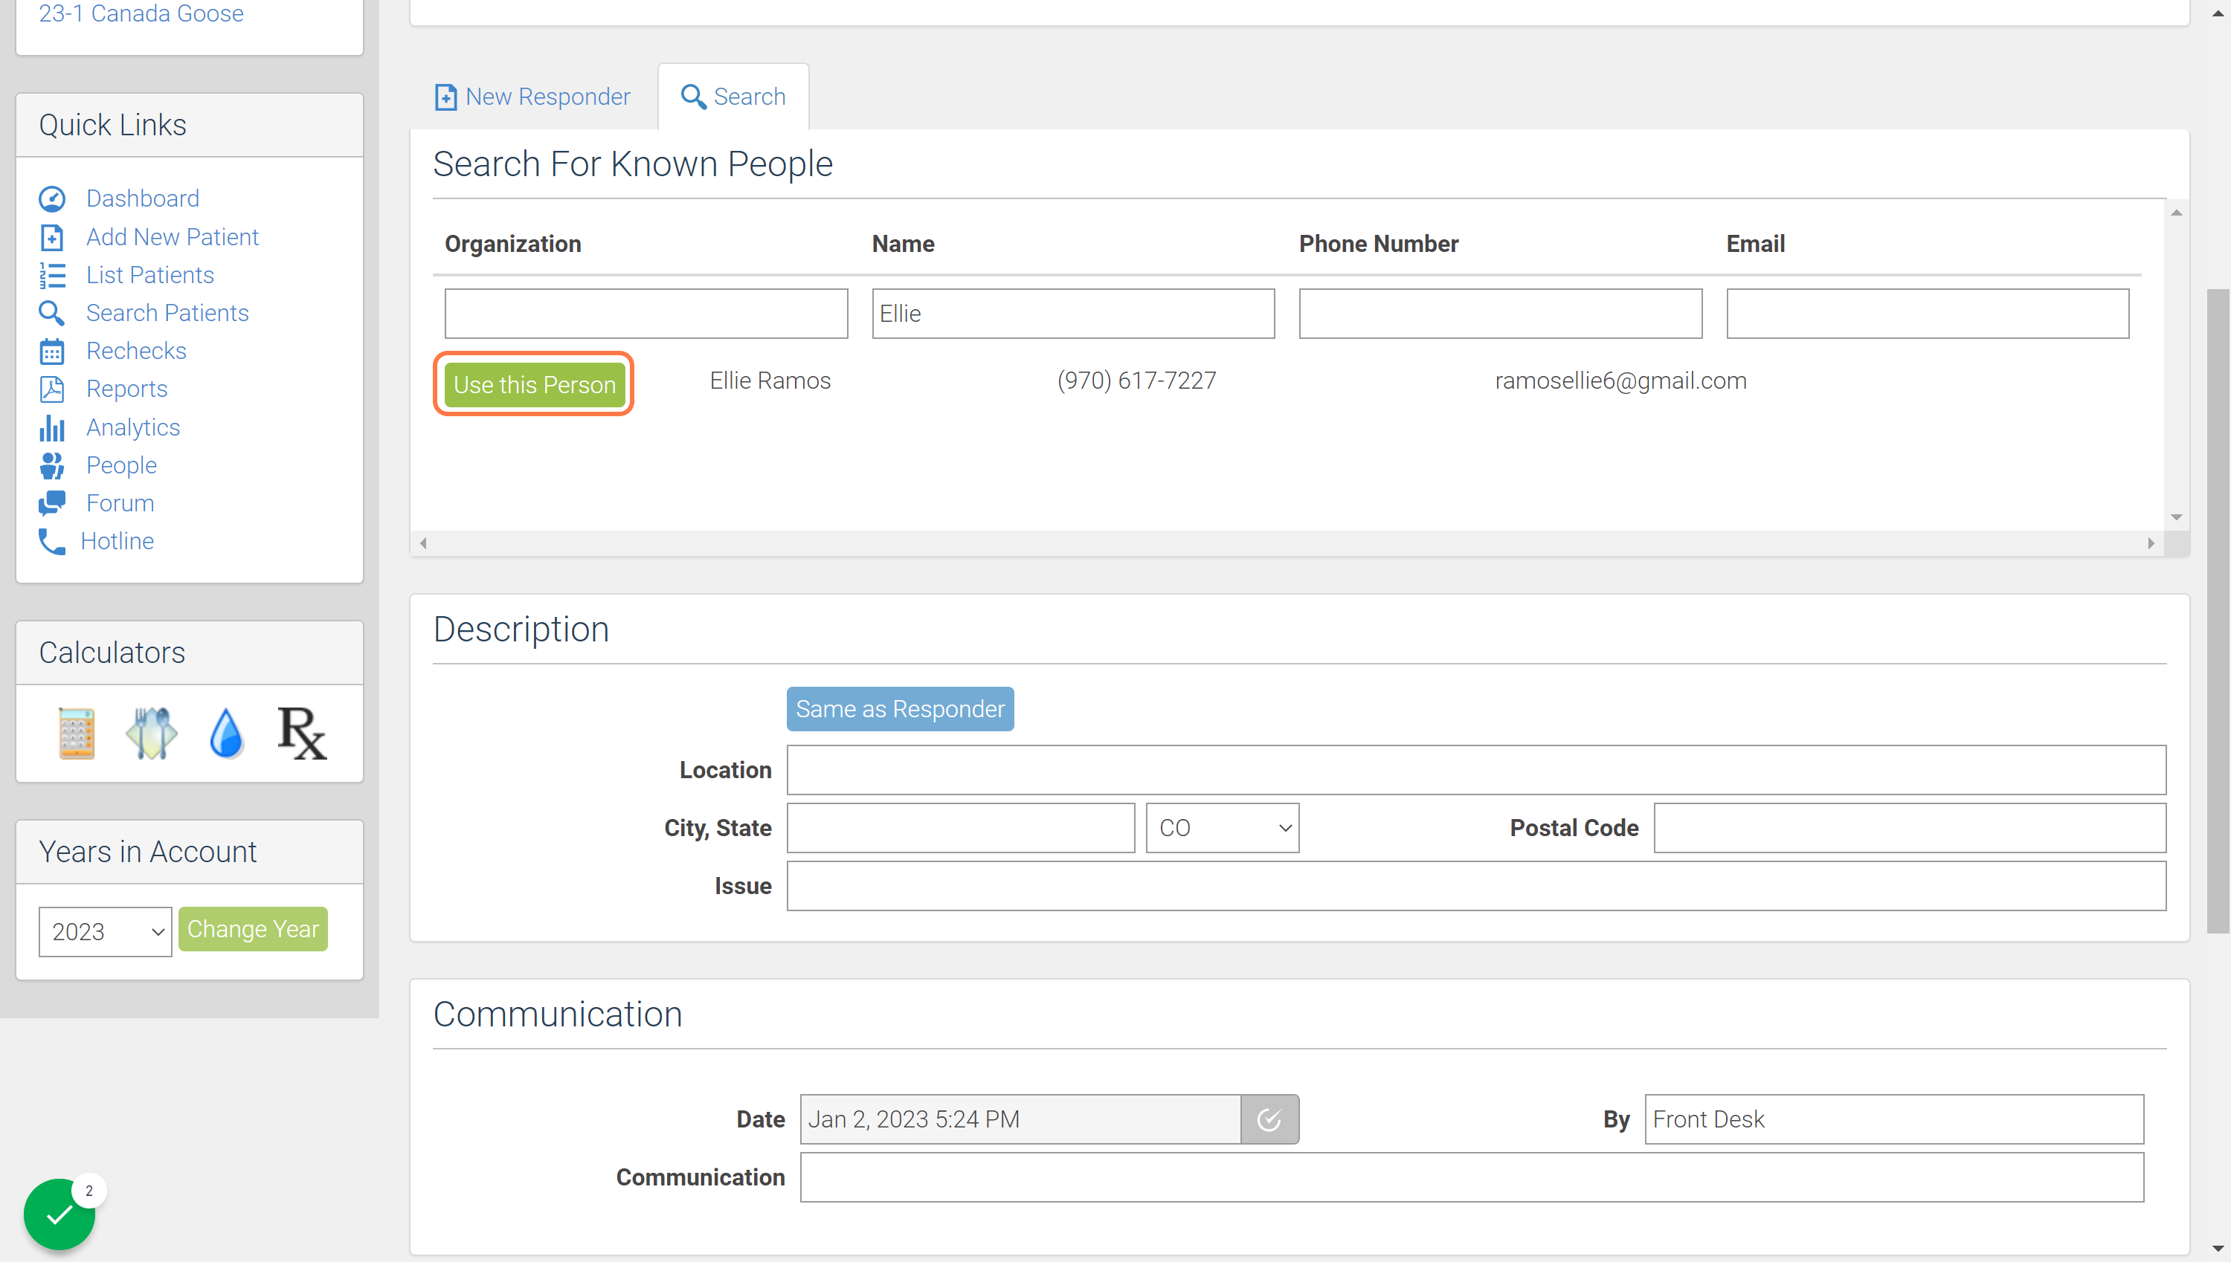The image size is (2231, 1262).
Task: Click the results horizontal scrollbar right arrow
Action: (x=2151, y=543)
